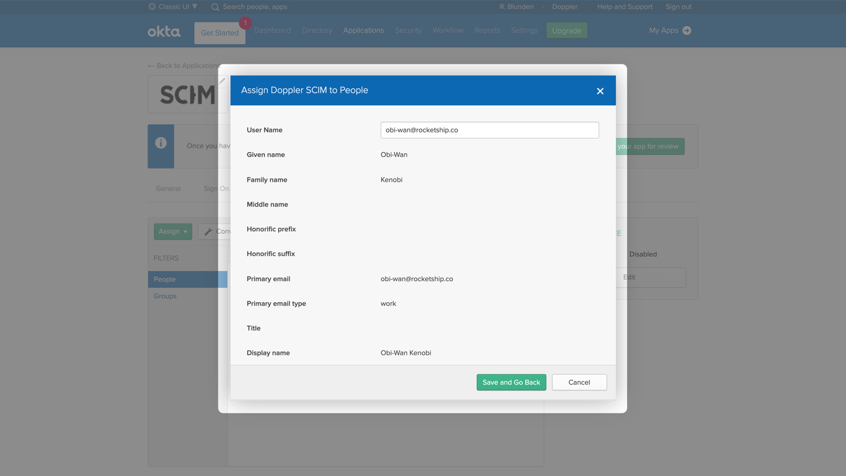Submit your app for review

click(650, 147)
